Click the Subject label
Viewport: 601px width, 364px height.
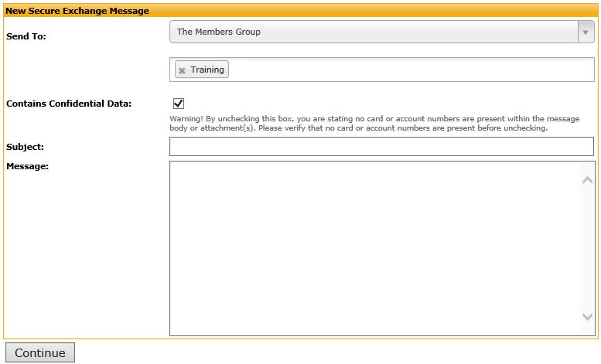(x=25, y=147)
